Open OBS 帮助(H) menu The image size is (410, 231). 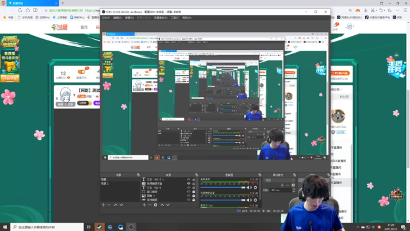point(186,17)
